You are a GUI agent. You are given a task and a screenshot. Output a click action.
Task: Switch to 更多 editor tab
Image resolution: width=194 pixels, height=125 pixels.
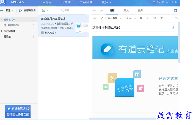click(140, 11)
